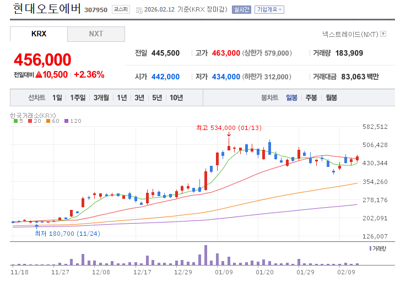Click the lower limit price 312,000
The image size is (395, 287).
(276, 77)
